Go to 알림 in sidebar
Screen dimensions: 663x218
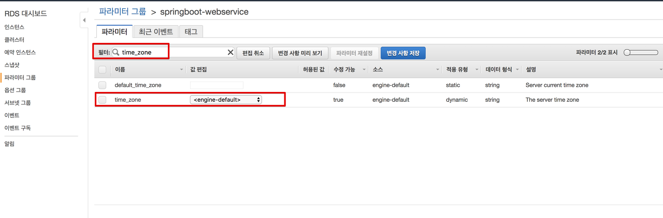coord(9,144)
